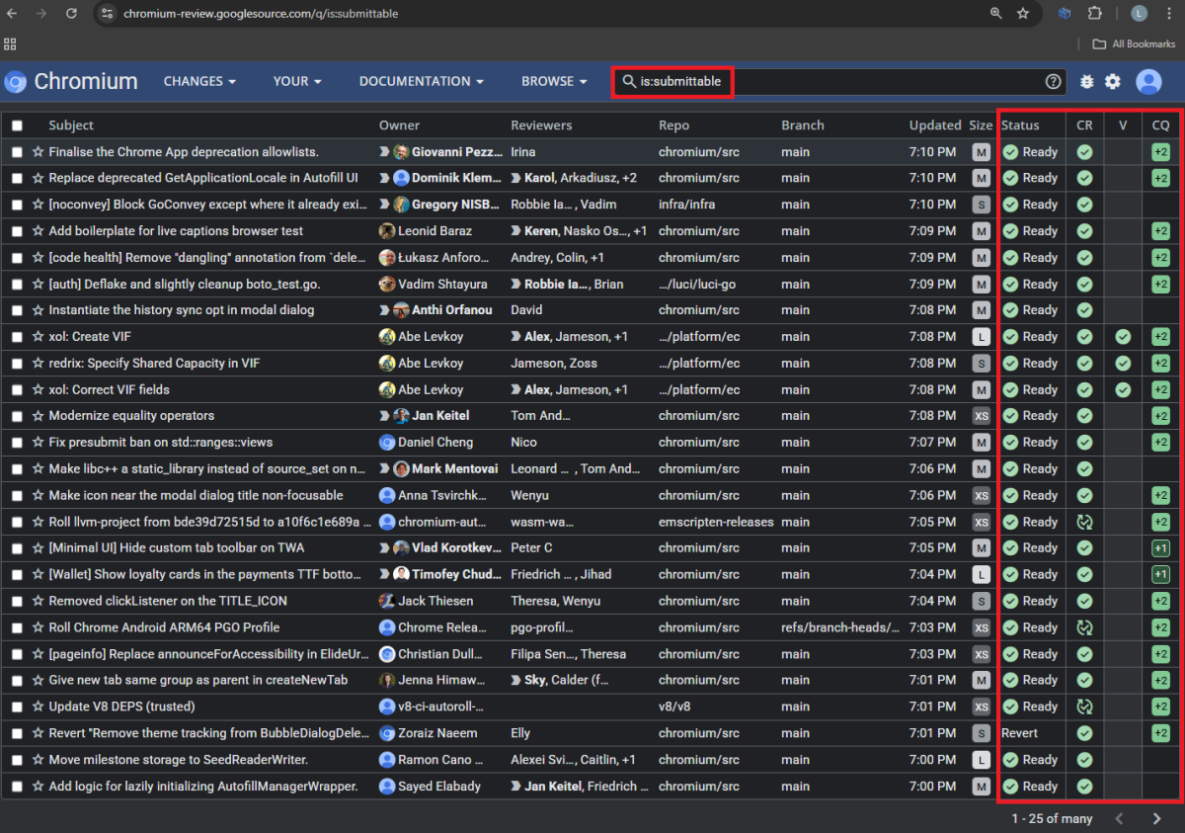The height and width of the screenshot is (833, 1185).
Task: Open the DOCUMENTATION dropdown
Action: point(421,81)
